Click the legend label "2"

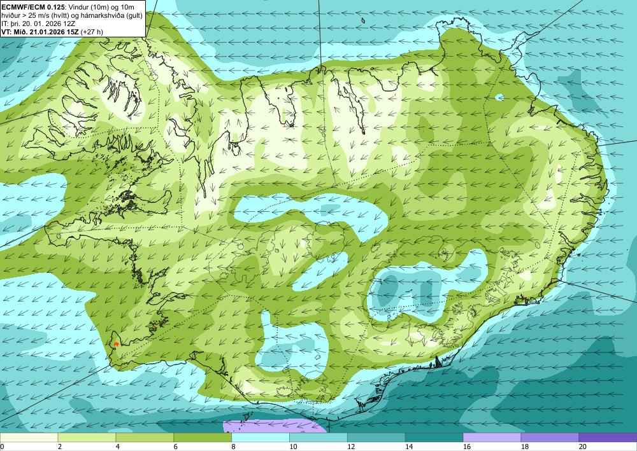coord(60,447)
